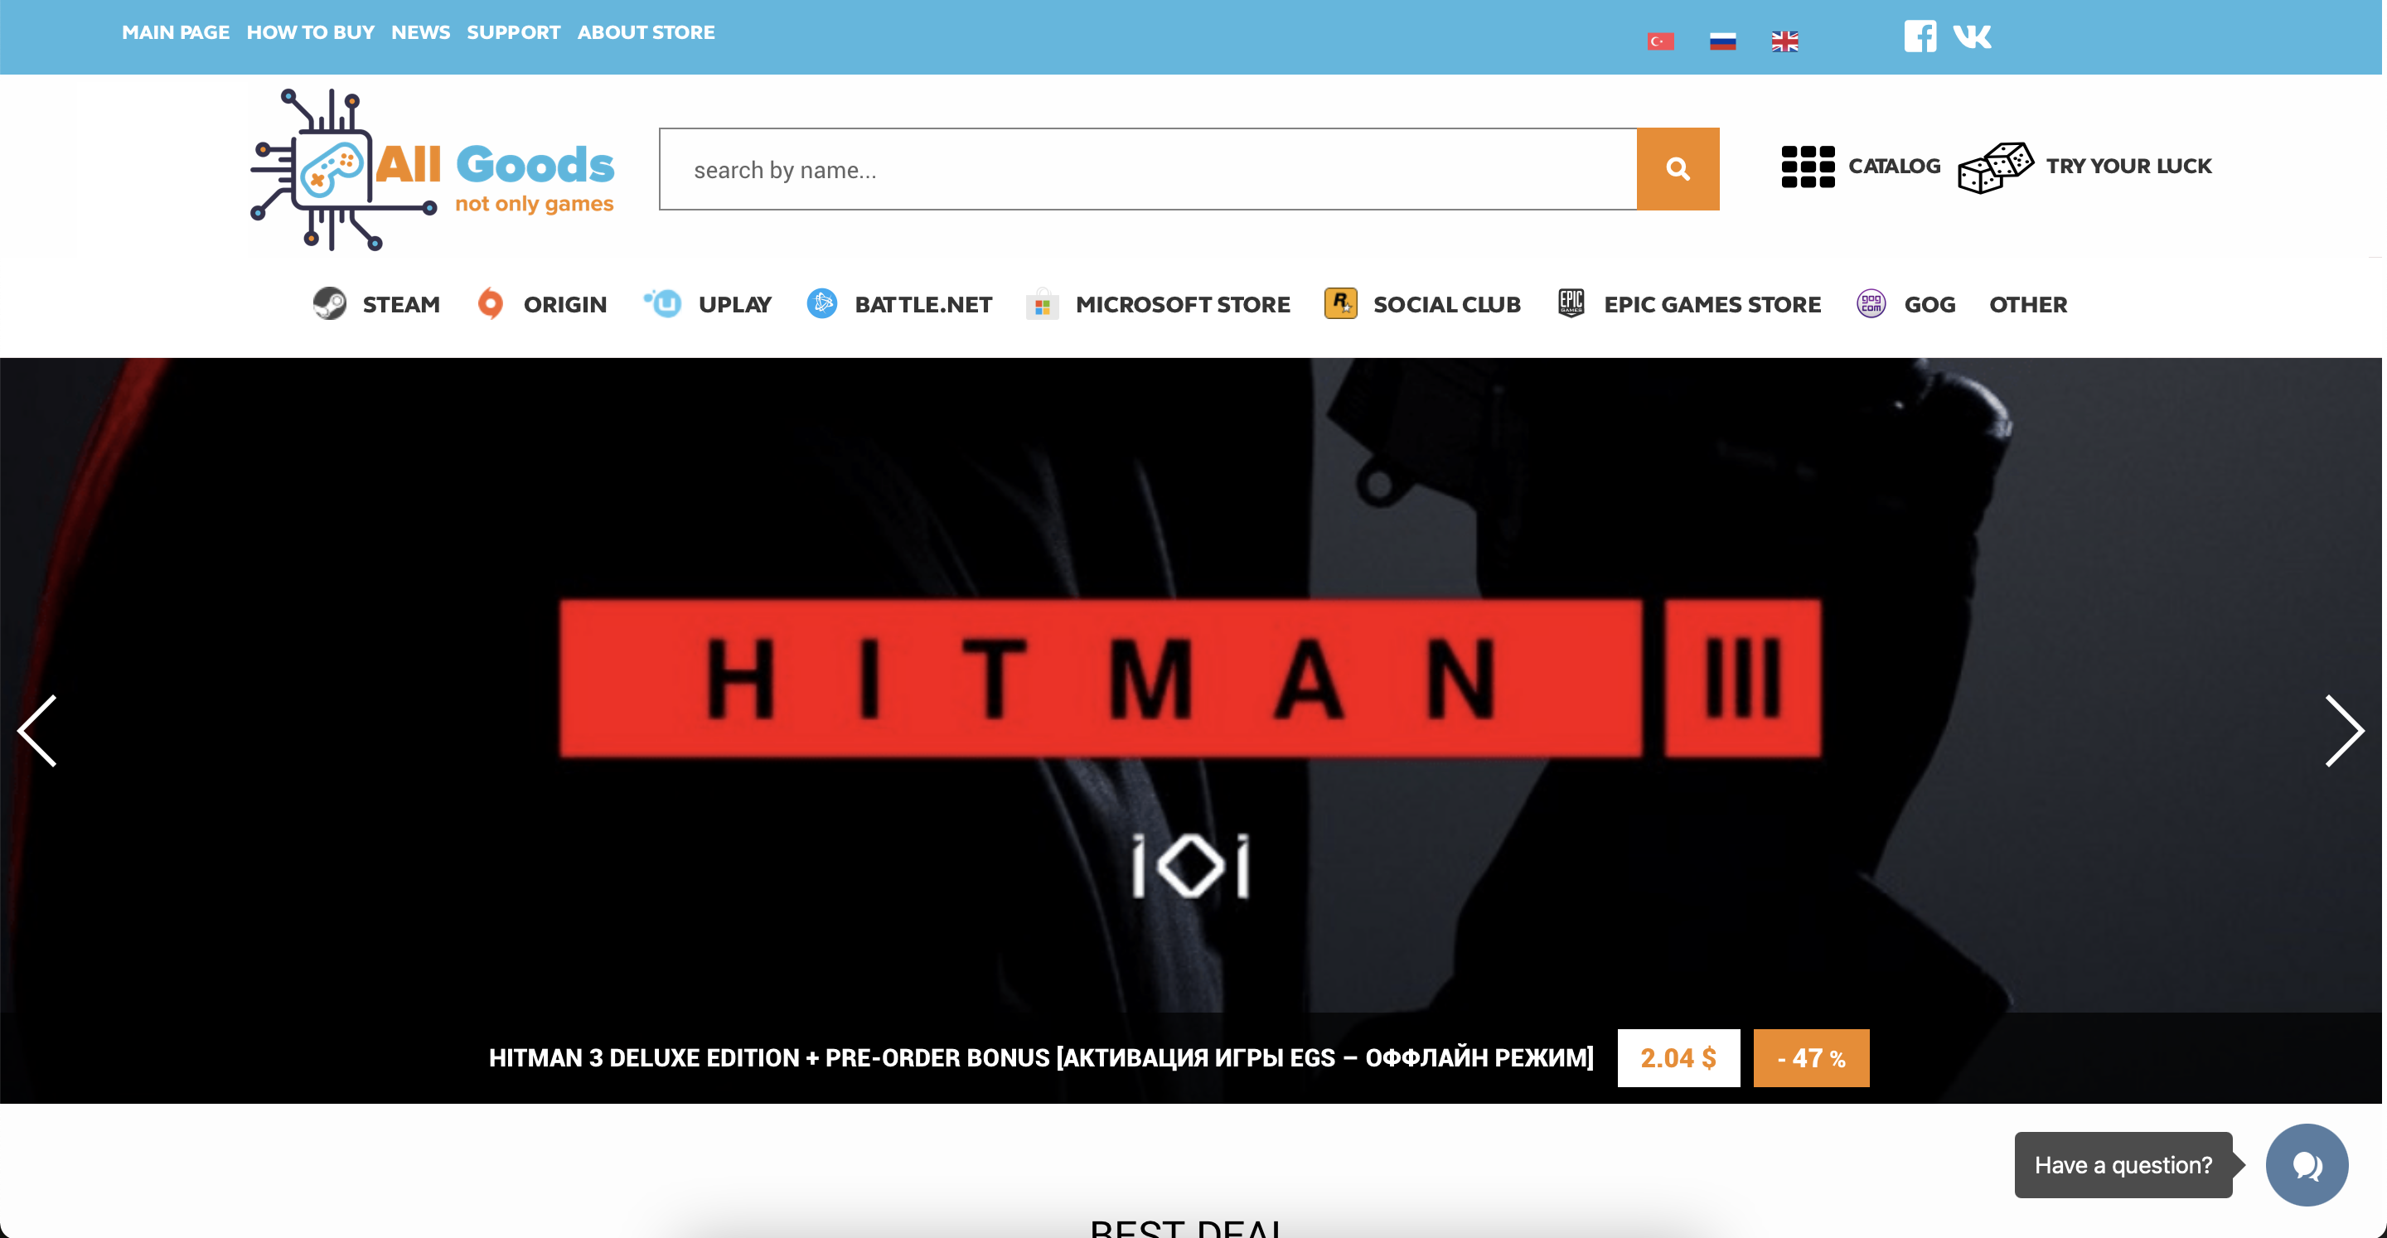Click the Epic Games Store icon
Viewport: 2387px width, 1238px height.
(1572, 303)
